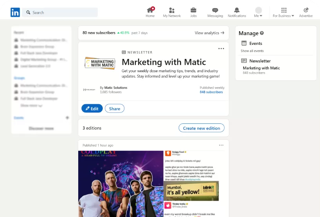
Task: Open Matic Solutions company link
Action: (x=116, y=87)
